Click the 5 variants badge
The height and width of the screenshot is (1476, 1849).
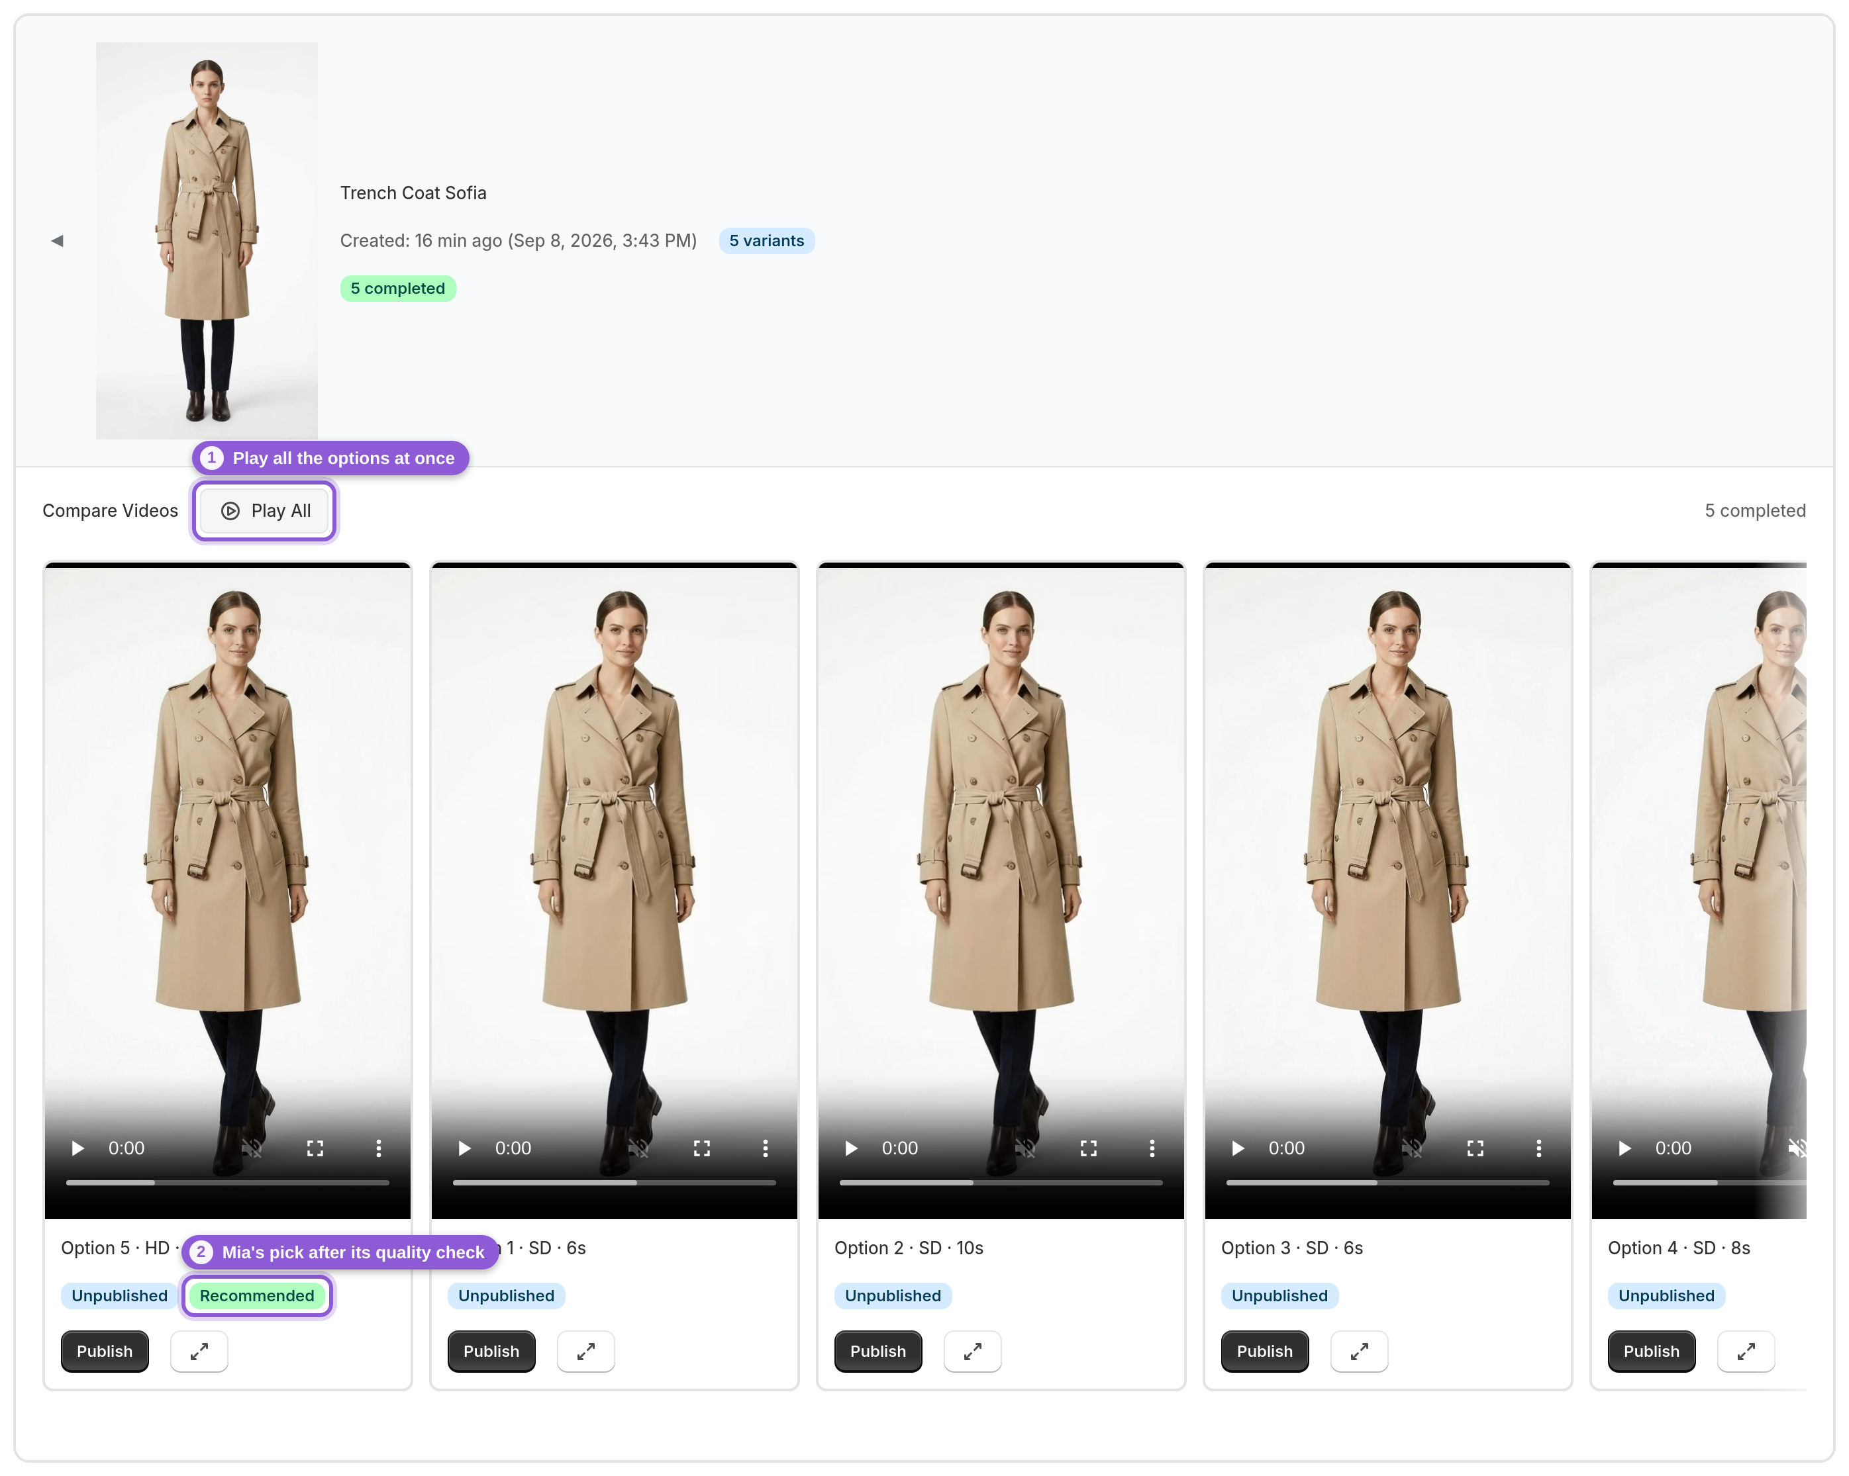tap(767, 241)
